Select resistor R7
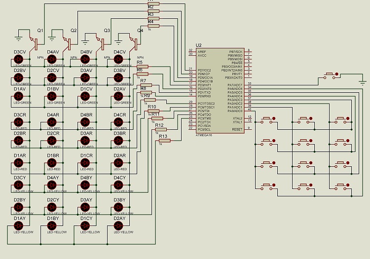This screenshot has width=370, height=259. pyautogui.click(x=146, y=85)
